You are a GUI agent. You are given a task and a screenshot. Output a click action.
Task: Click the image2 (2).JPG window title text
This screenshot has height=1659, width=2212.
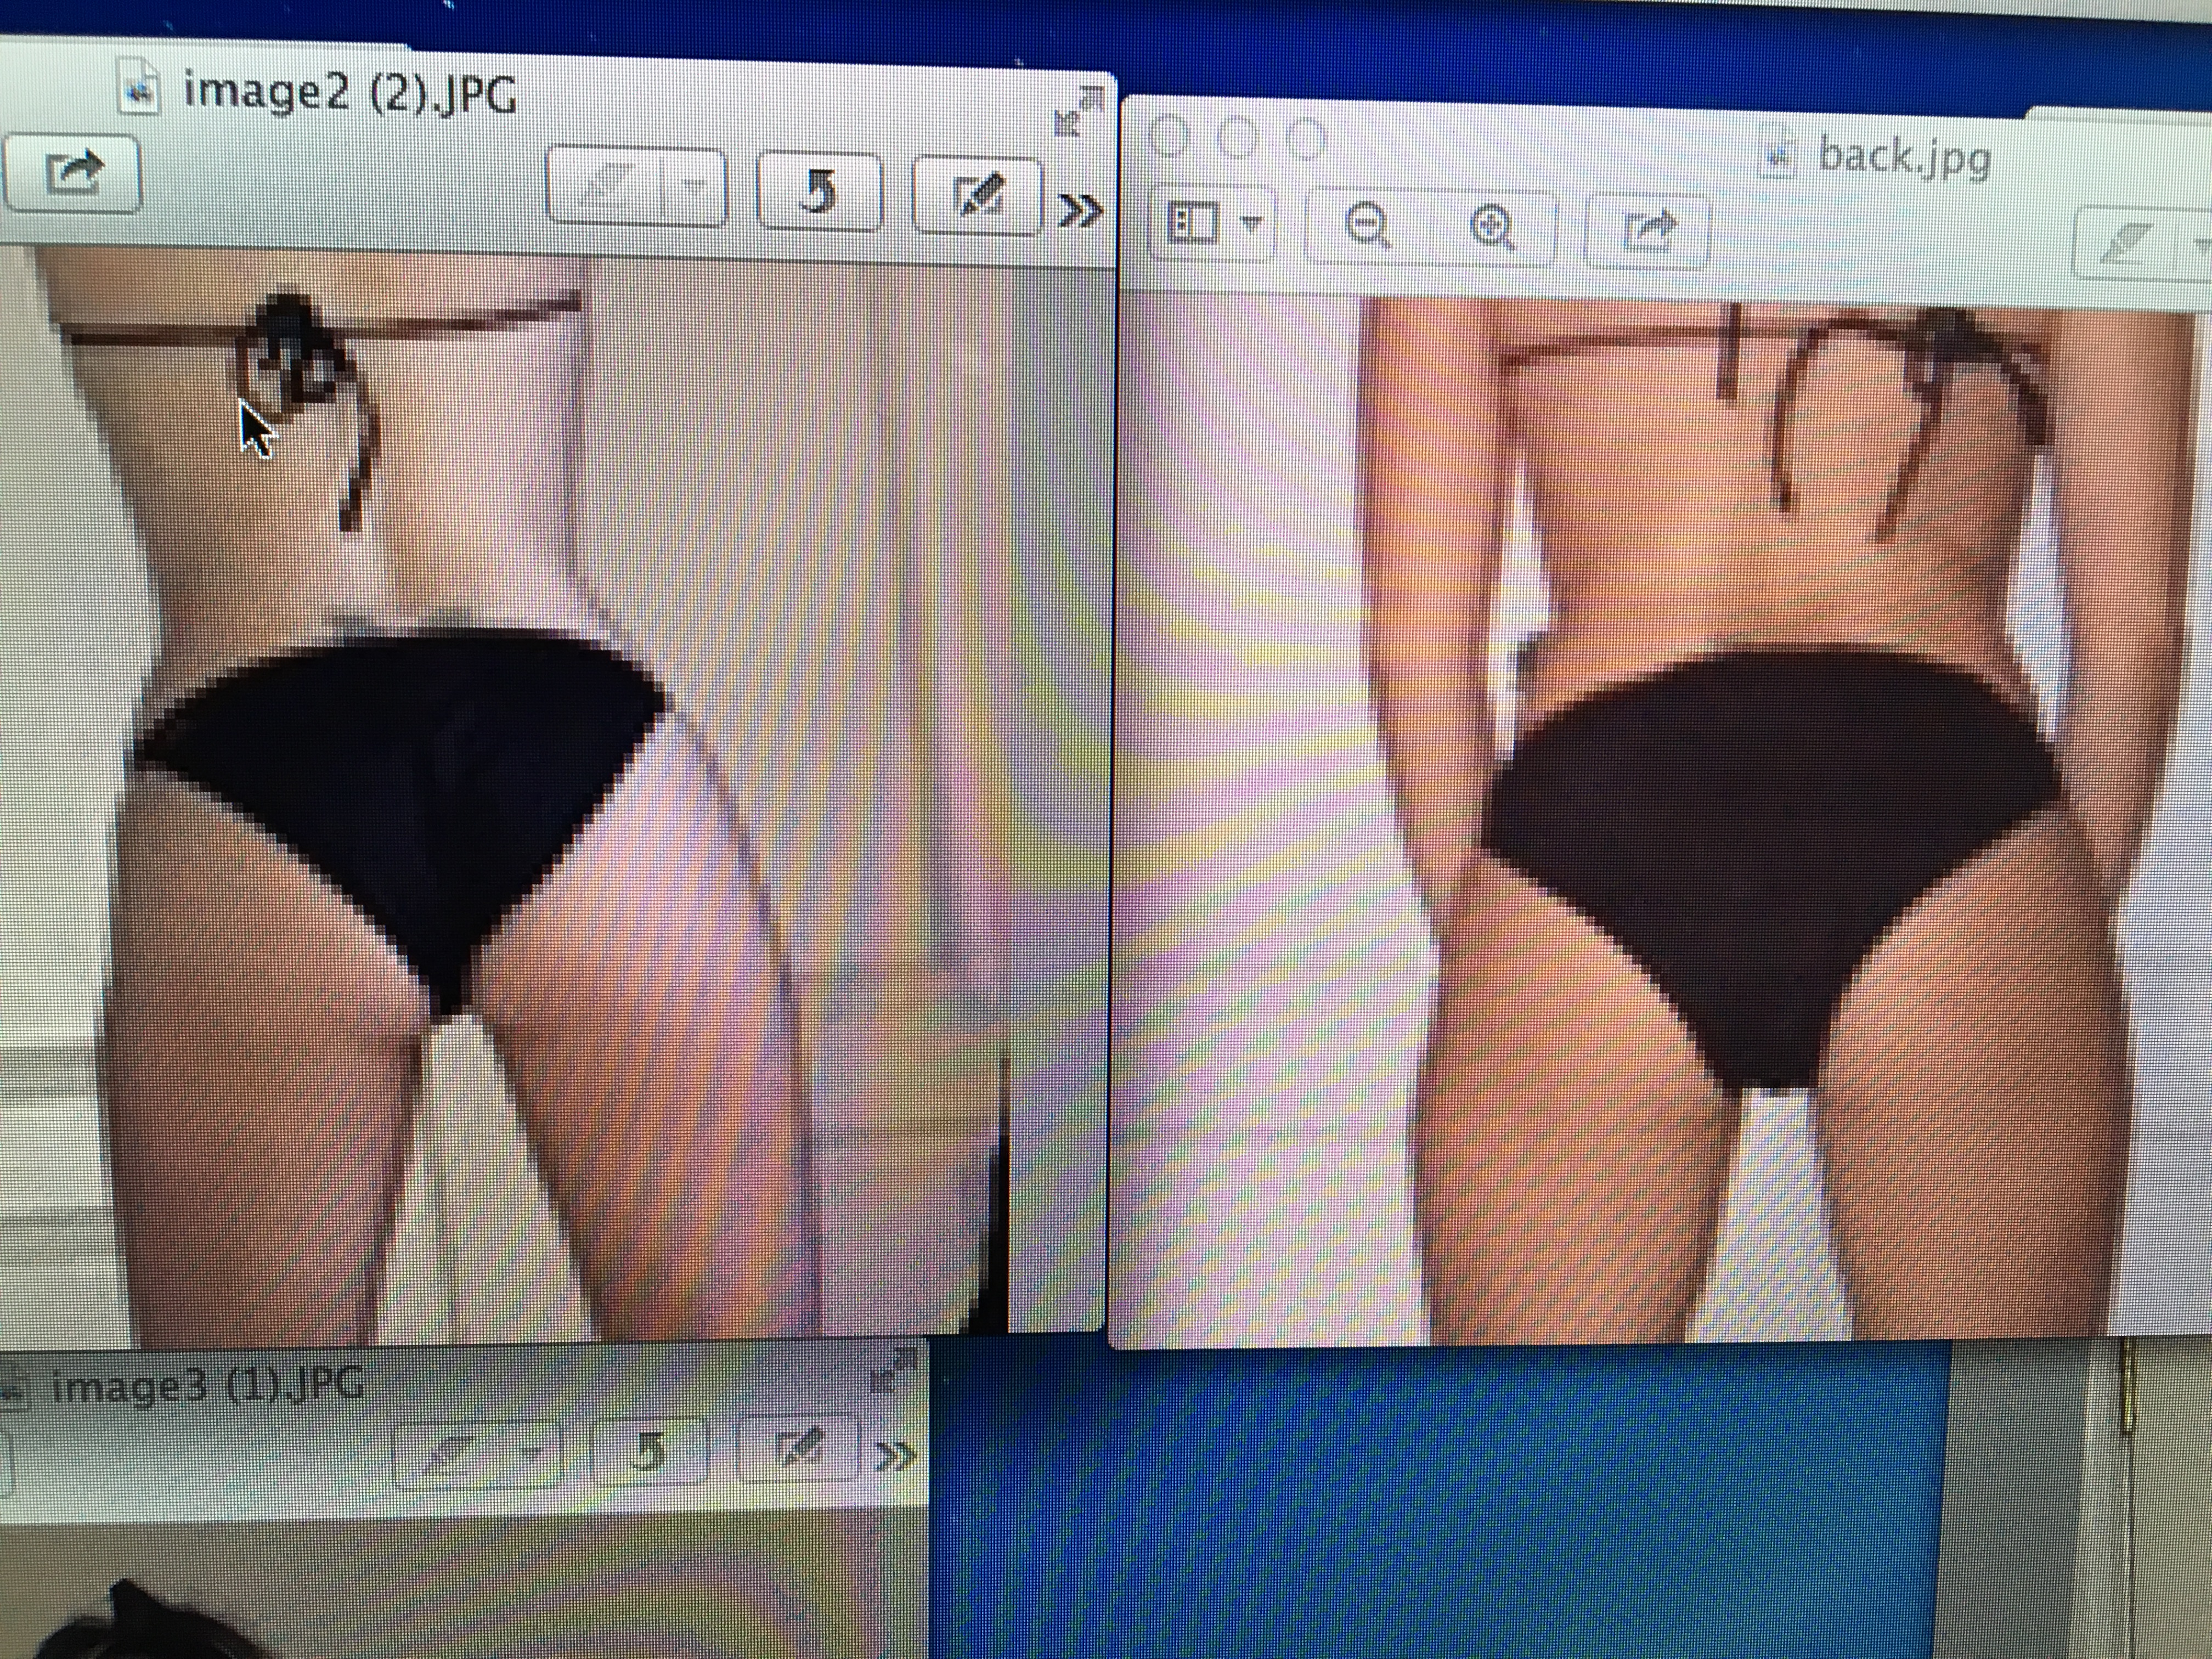(350, 94)
